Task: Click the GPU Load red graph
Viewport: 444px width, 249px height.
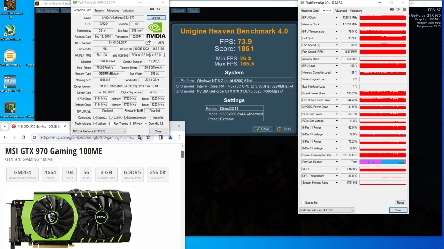Action: tap(382, 66)
